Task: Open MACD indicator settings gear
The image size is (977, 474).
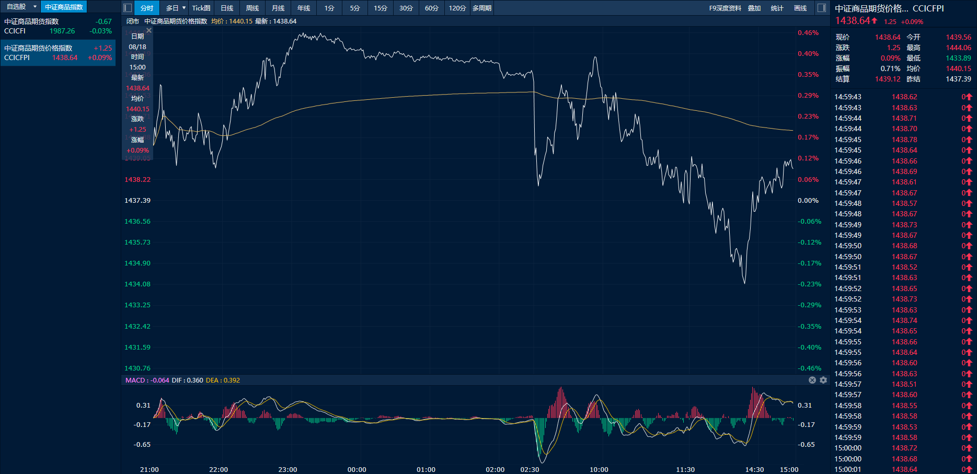Action: 823,380
